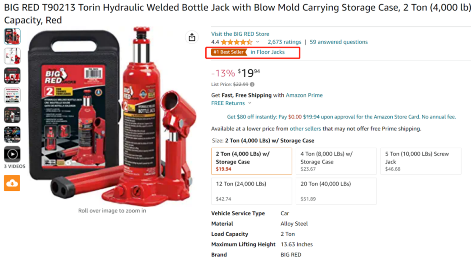471x261 pixels.
Task: Select the 20 Ton (40,000 LBs) size
Action: 336,191
